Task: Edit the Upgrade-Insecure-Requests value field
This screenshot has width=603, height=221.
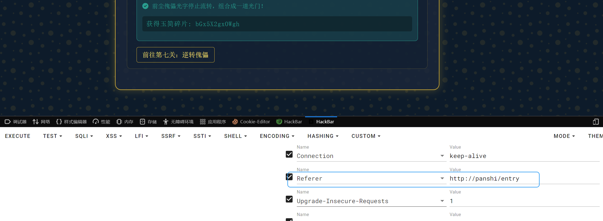Action: (x=524, y=201)
